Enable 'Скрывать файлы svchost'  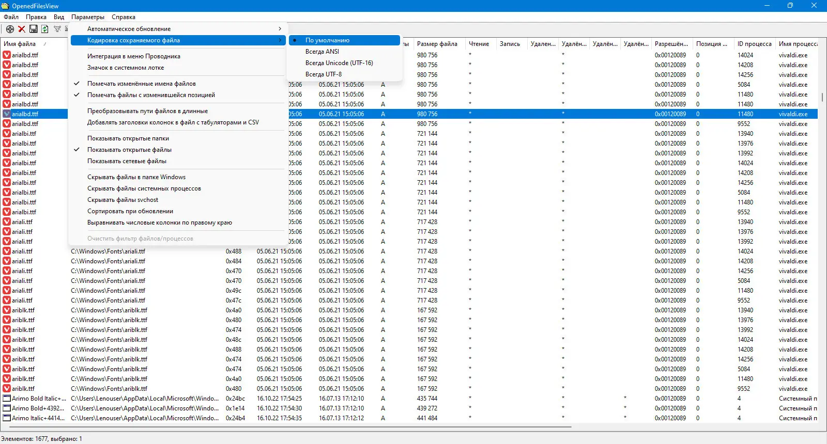[178, 200]
